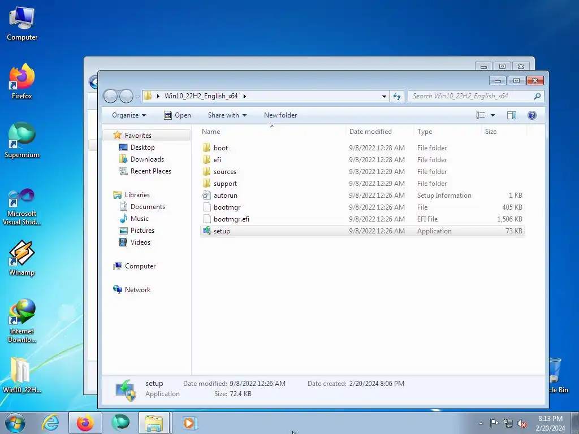Open the recent pages dropdown beside Forward
579x434 pixels.
click(x=138, y=96)
